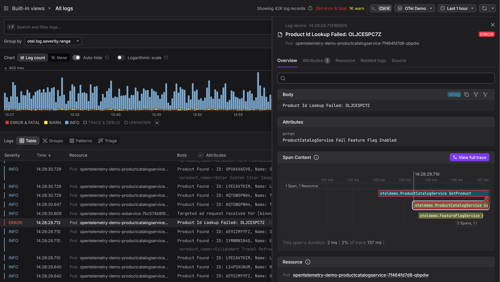Click the red diamond error marker on the span
Image resolution: width=500 pixels, height=282 pixels.
487,201
